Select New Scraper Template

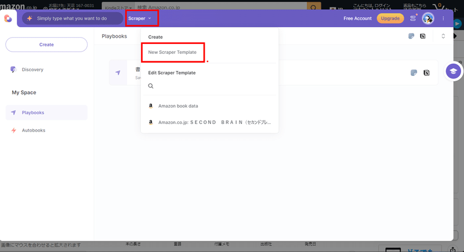pyautogui.click(x=172, y=52)
